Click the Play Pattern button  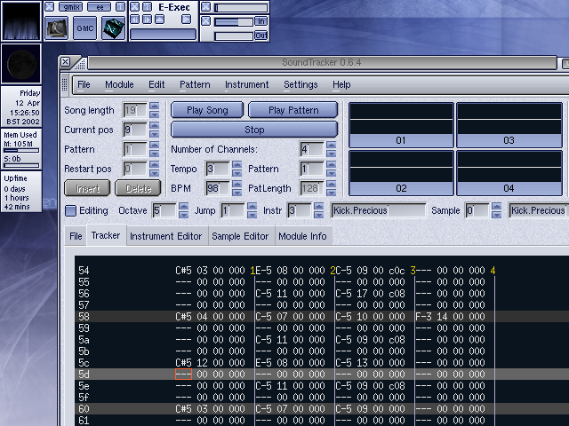[x=293, y=110]
